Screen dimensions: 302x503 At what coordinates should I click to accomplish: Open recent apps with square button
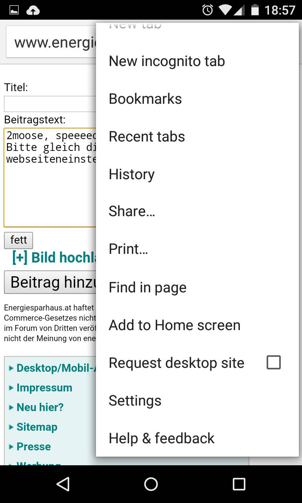tap(239, 484)
